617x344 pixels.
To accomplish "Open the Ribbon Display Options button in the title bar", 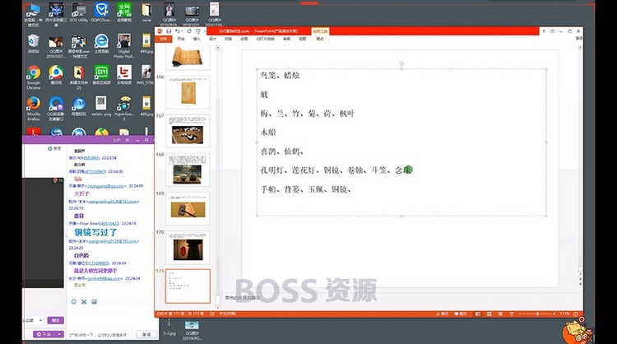I will click(x=553, y=31).
